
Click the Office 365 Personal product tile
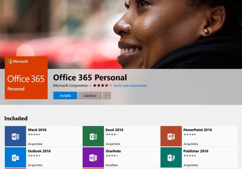click(x=26, y=78)
